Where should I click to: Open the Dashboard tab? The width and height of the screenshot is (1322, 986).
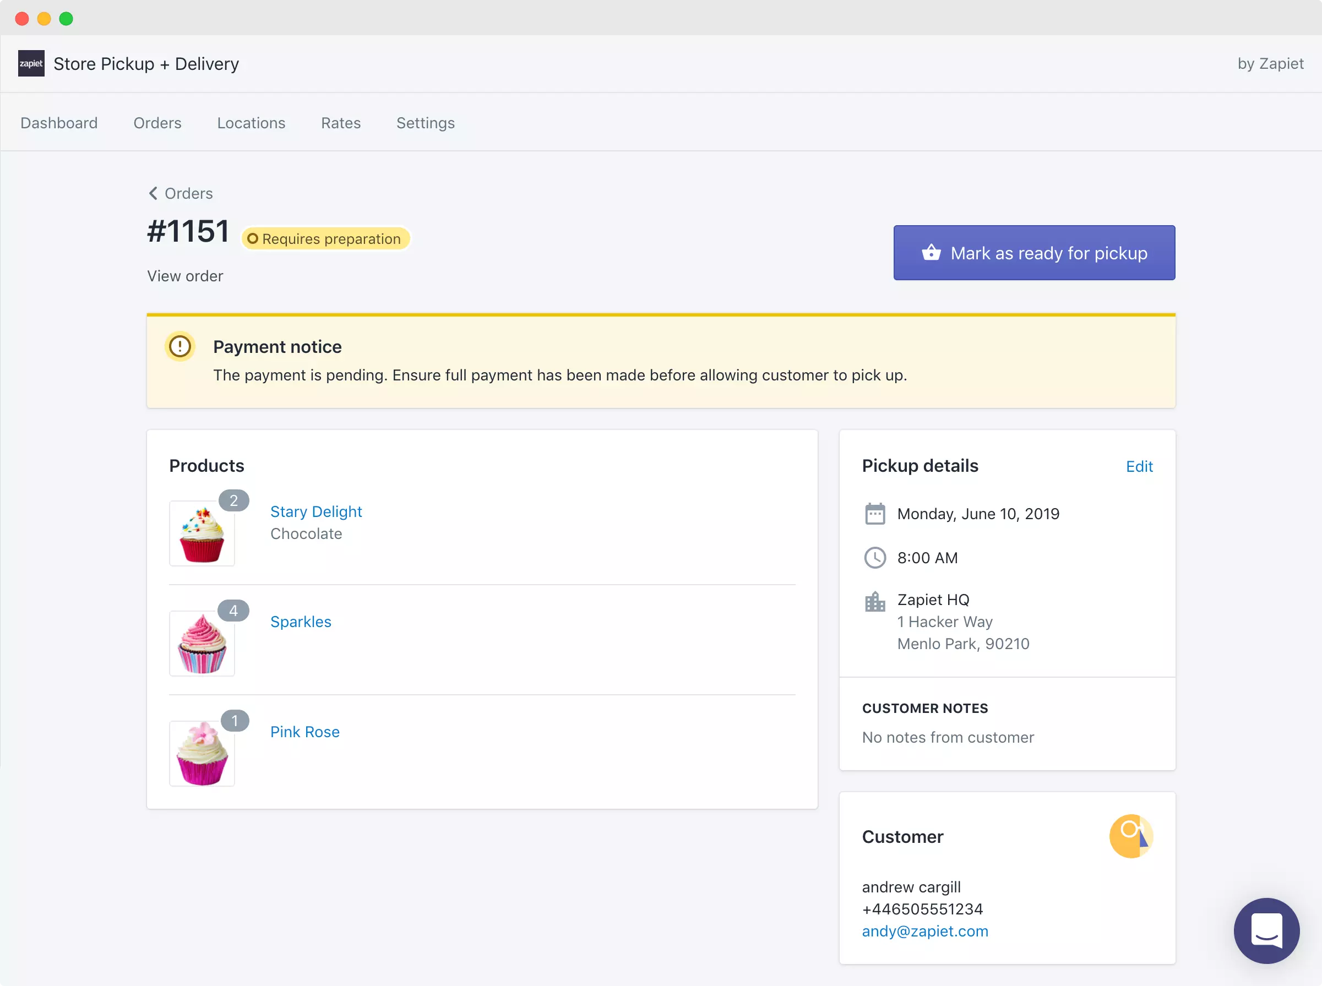click(x=59, y=123)
